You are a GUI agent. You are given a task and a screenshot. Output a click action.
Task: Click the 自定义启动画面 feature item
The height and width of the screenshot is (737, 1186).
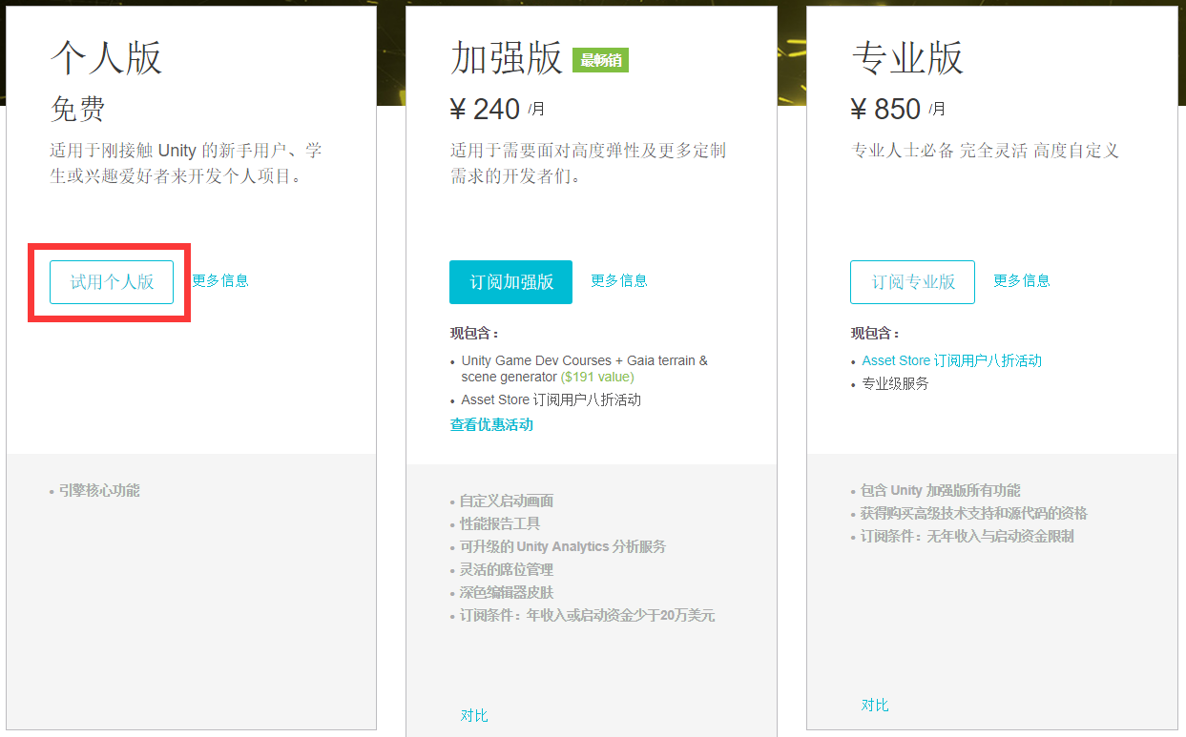pos(506,502)
